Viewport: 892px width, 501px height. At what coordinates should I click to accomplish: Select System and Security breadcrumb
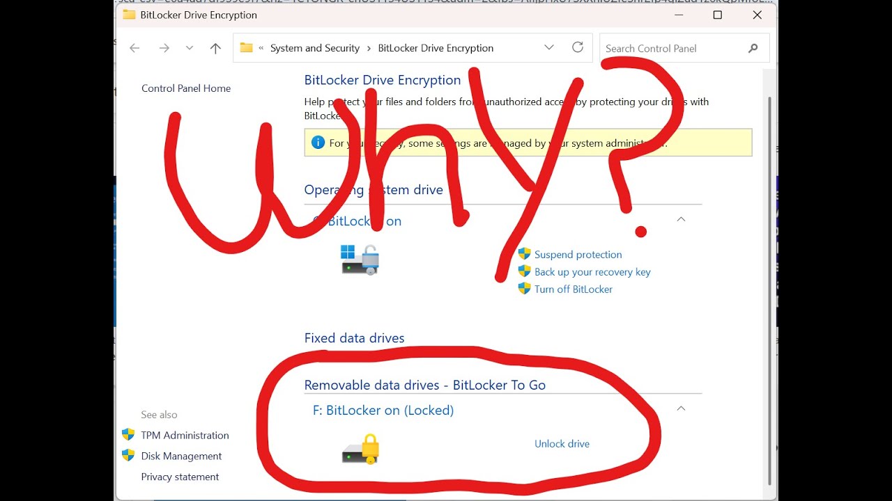315,48
